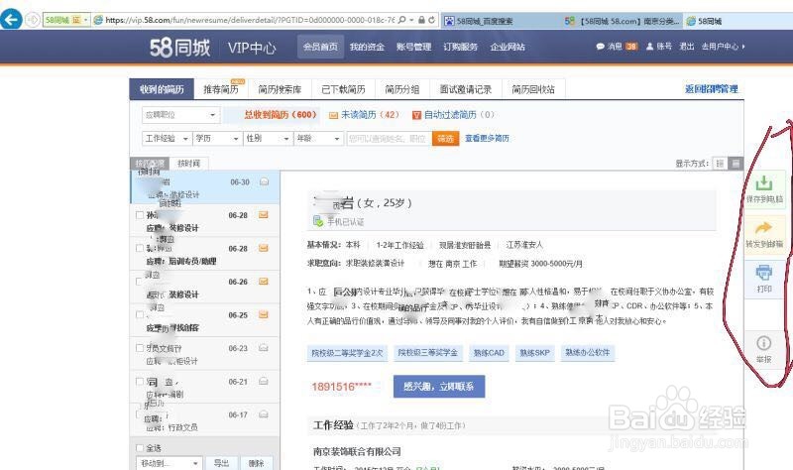The width and height of the screenshot is (793, 470).
Task: Switch to the 已下载简历 tab
Action: pyautogui.click(x=343, y=89)
